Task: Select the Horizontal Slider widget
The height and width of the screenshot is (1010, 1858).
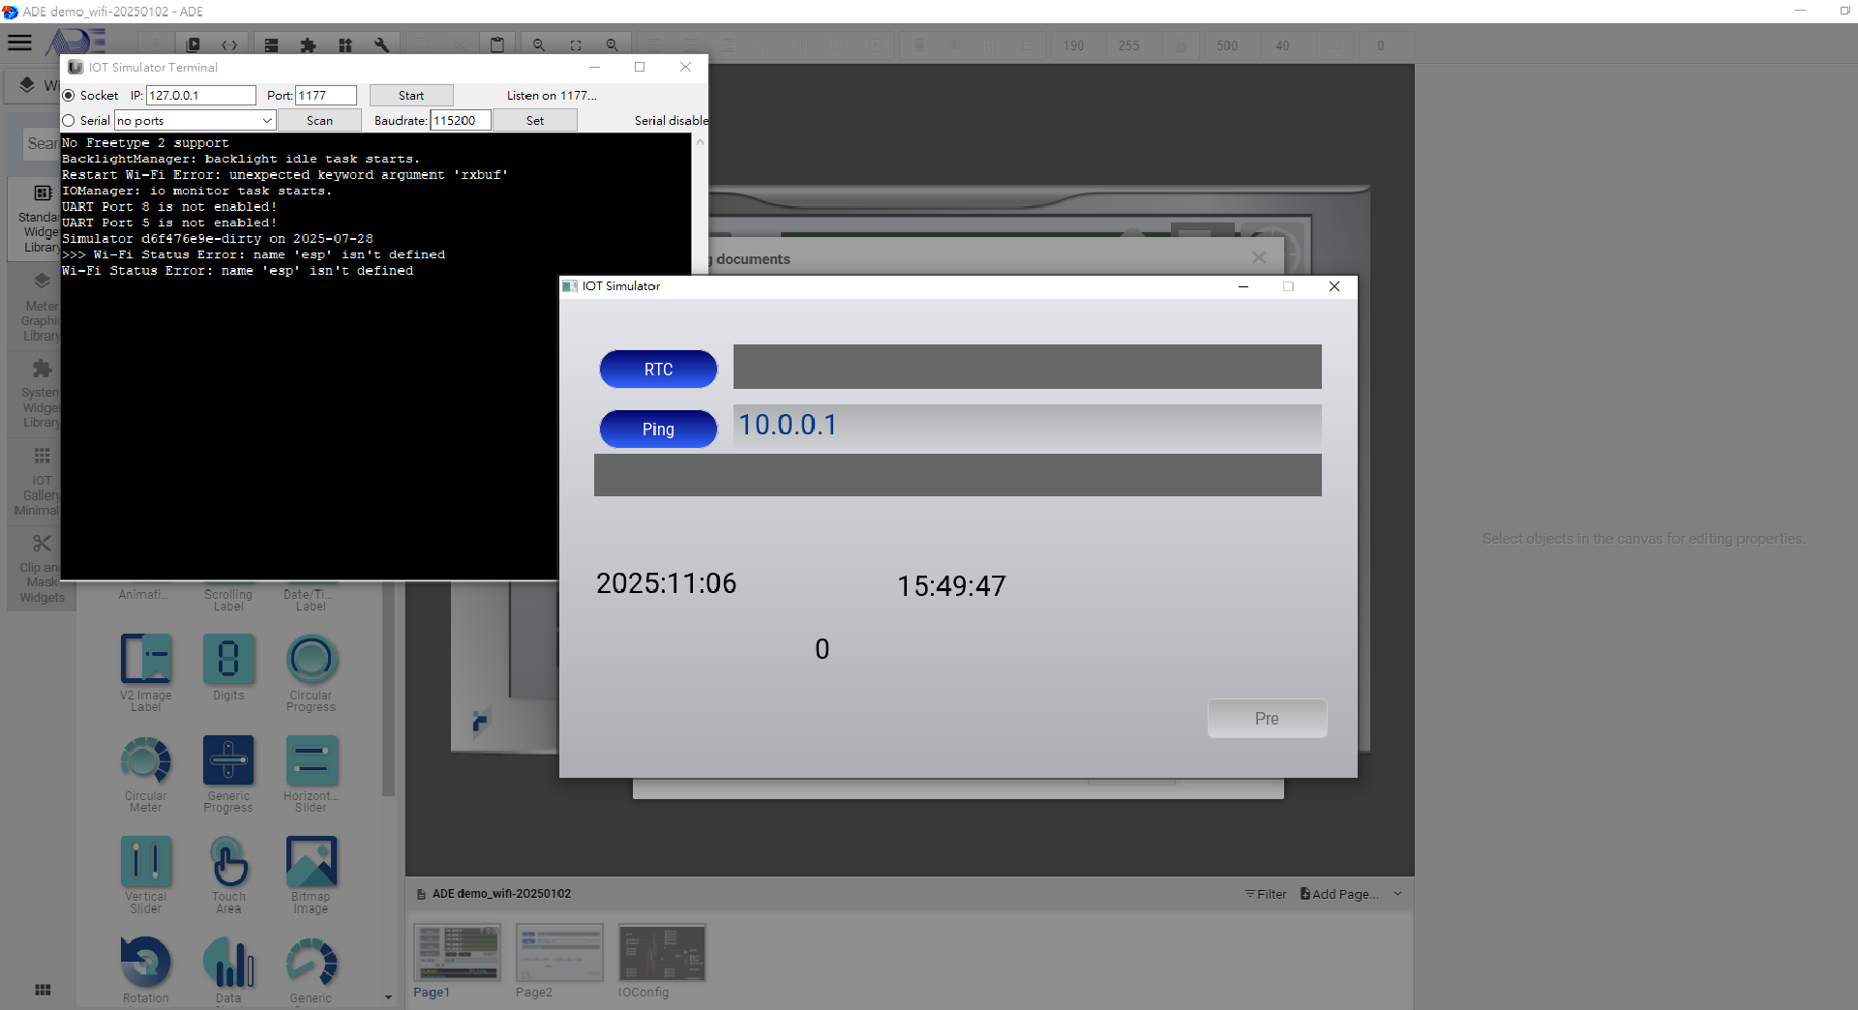Action: 311,762
